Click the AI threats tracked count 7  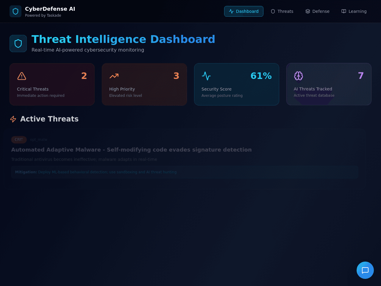point(361,76)
